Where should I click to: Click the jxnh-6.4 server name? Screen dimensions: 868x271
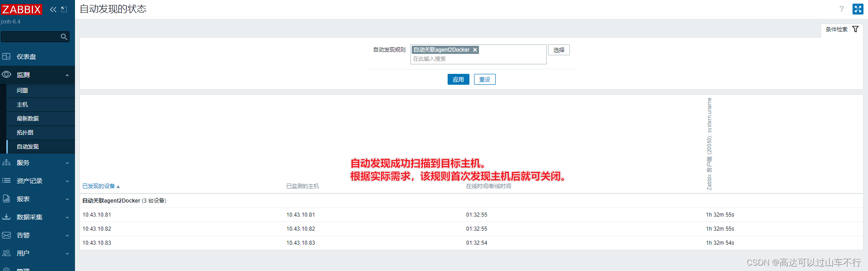pos(10,22)
